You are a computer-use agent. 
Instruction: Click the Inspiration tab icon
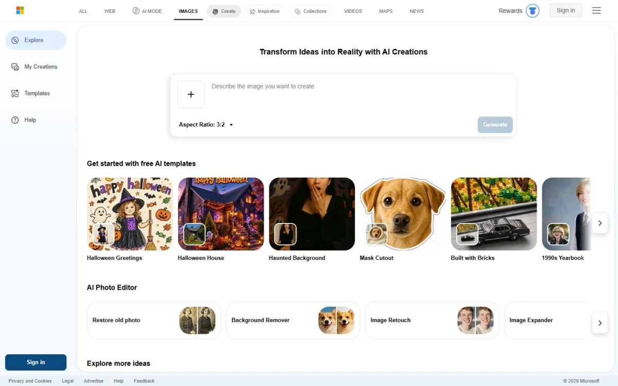[252, 11]
